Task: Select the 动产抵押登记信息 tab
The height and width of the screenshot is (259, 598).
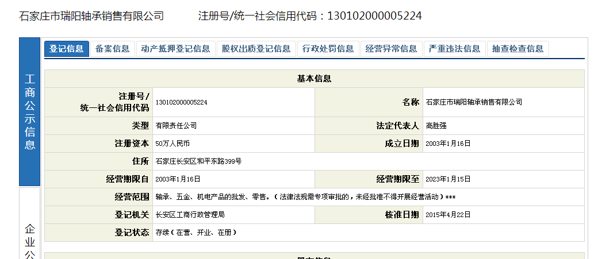Action: (175, 49)
